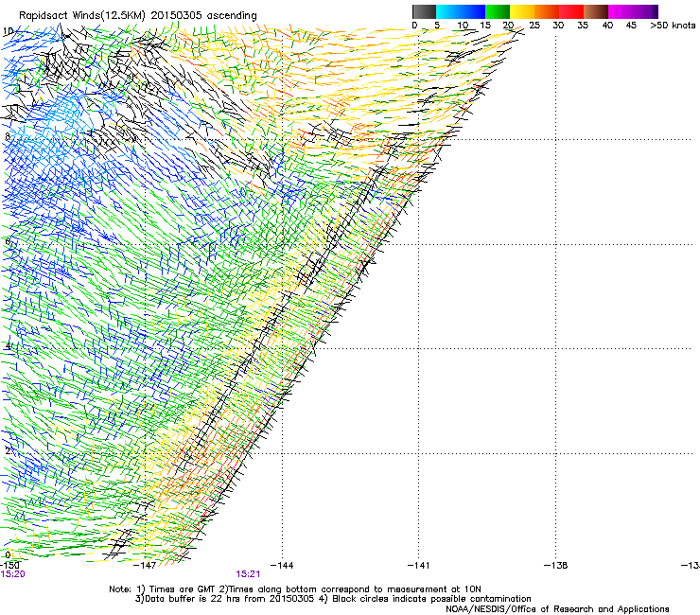
Task: Click the 'Data buffer is 22 hrs' note line
Action: pos(333,599)
